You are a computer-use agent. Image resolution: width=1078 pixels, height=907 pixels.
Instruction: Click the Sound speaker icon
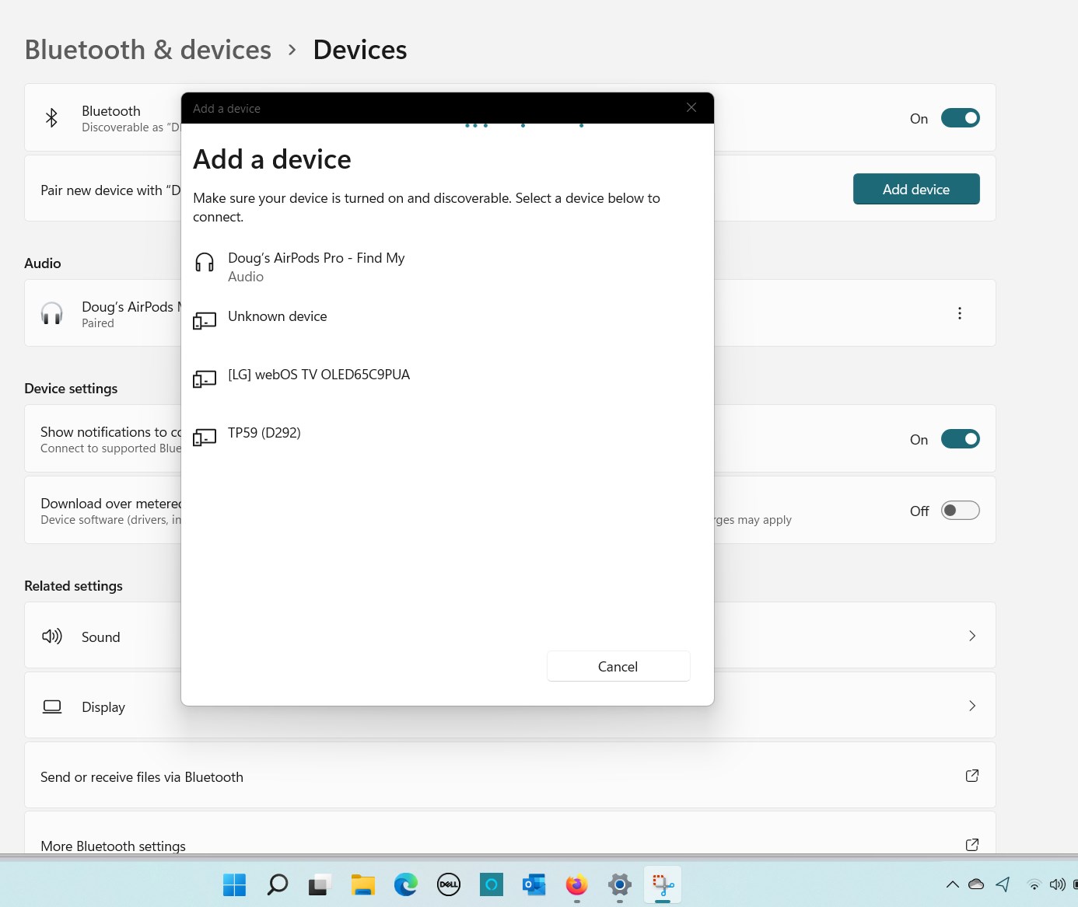(52, 637)
